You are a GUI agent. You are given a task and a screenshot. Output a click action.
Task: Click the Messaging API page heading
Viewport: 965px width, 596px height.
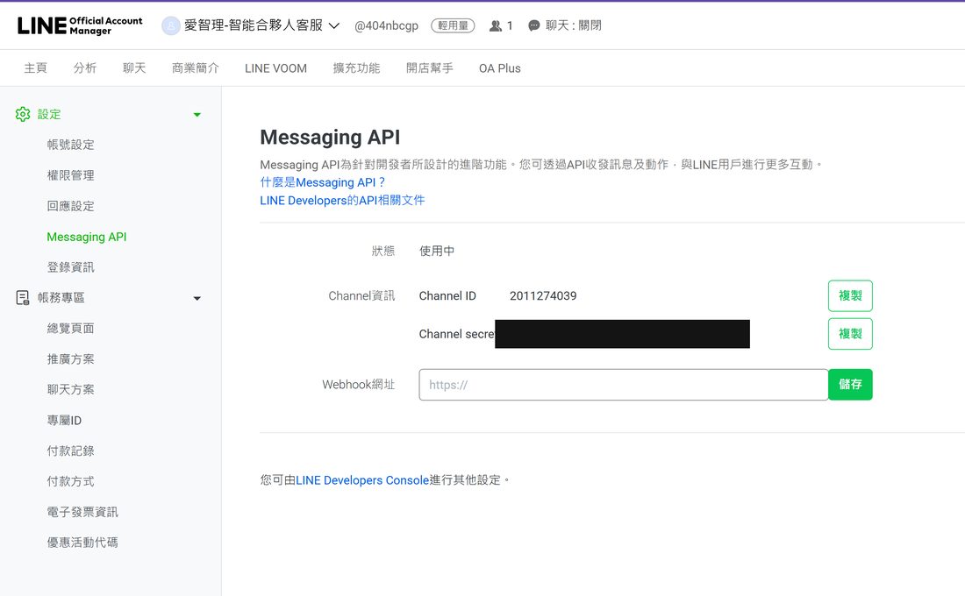(x=330, y=137)
